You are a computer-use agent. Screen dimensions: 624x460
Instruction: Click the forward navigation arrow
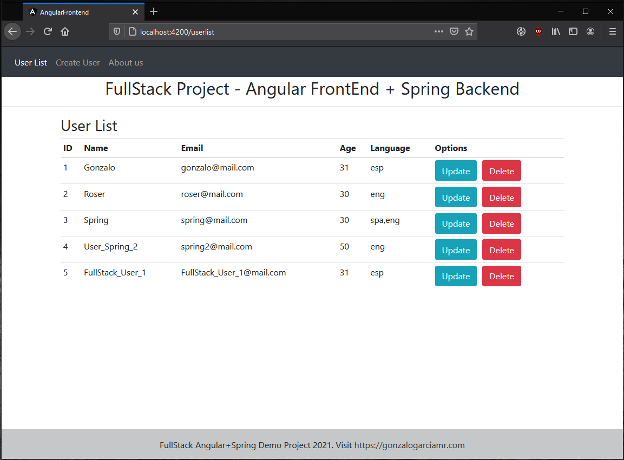30,31
